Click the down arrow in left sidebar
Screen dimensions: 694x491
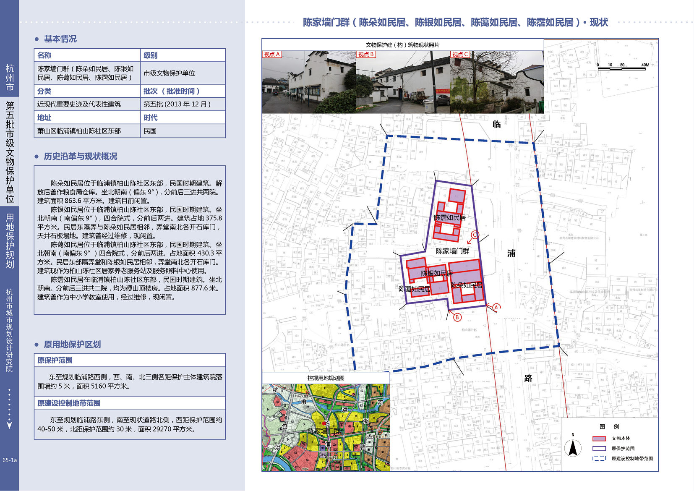click(x=9, y=425)
